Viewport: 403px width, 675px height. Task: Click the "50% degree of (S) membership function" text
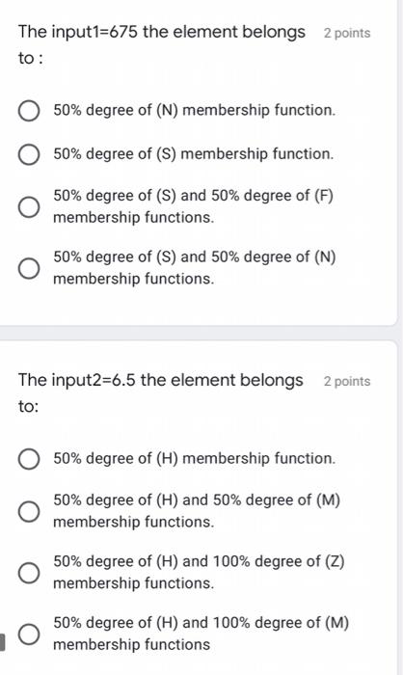tap(194, 153)
